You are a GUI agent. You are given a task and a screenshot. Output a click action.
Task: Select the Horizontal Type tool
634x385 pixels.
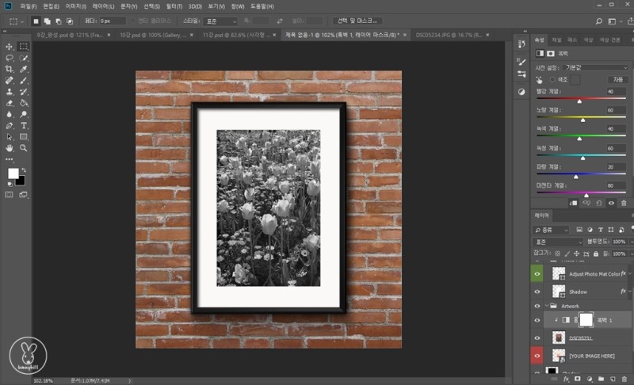[x=24, y=125]
